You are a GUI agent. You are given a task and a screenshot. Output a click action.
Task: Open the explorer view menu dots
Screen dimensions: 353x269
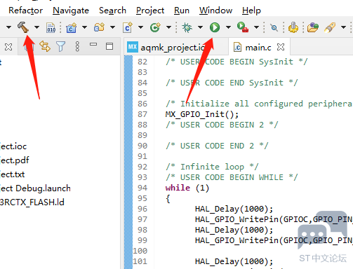(77, 46)
